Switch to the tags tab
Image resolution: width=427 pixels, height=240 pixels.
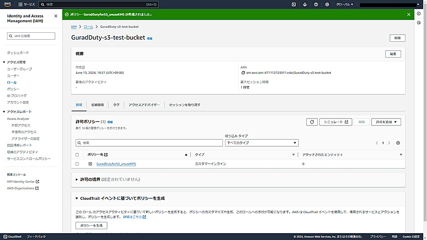coord(116,105)
